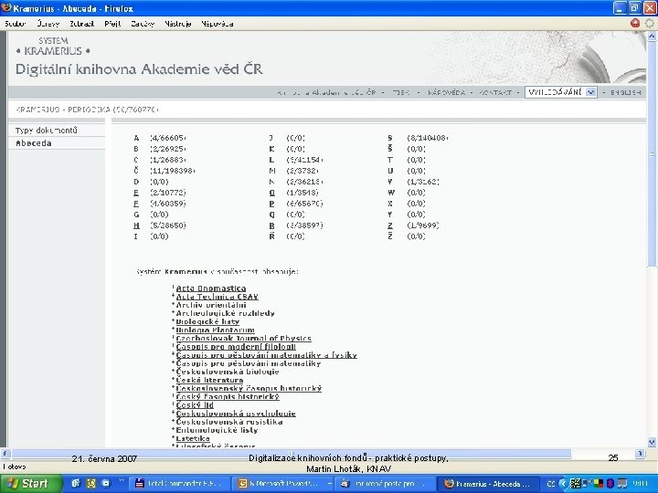This screenshot has height=493, width=658.
Task: Open the Nástroje menu
Action: point(178,24)
